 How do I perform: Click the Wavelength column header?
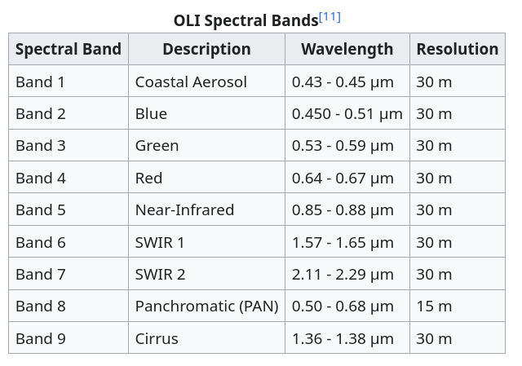[x=347, y=49]
